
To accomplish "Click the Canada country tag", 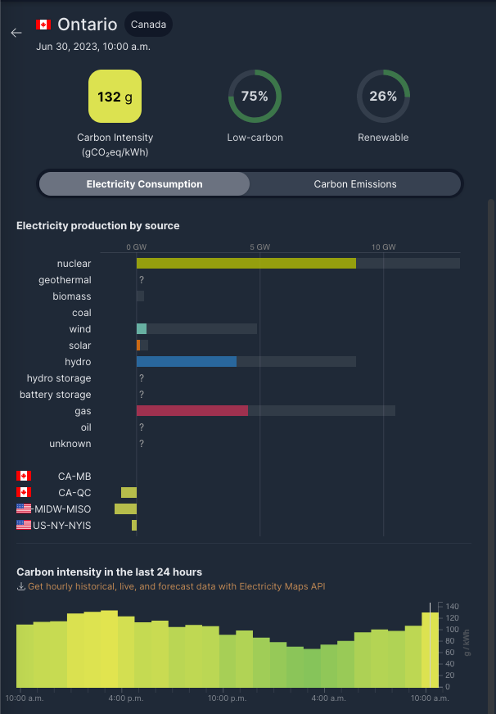I will (x=148, y=25).
